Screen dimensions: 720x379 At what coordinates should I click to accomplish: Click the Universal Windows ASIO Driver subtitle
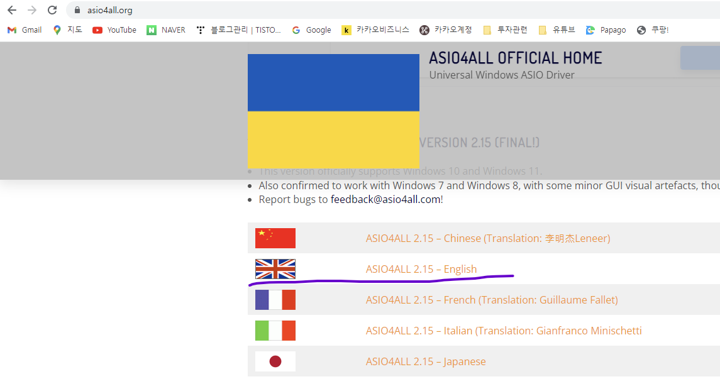click(501, 75)
